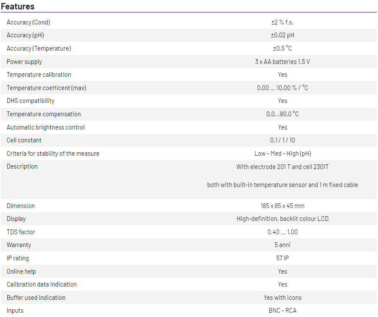378x317 pixels.
Task: Click the Temperature coefficient (max) label
Action: pyautogui.click(x=46, y=88)
